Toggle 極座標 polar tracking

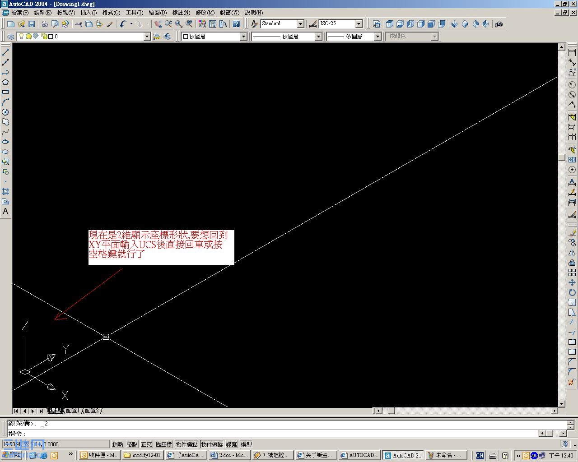163,444
